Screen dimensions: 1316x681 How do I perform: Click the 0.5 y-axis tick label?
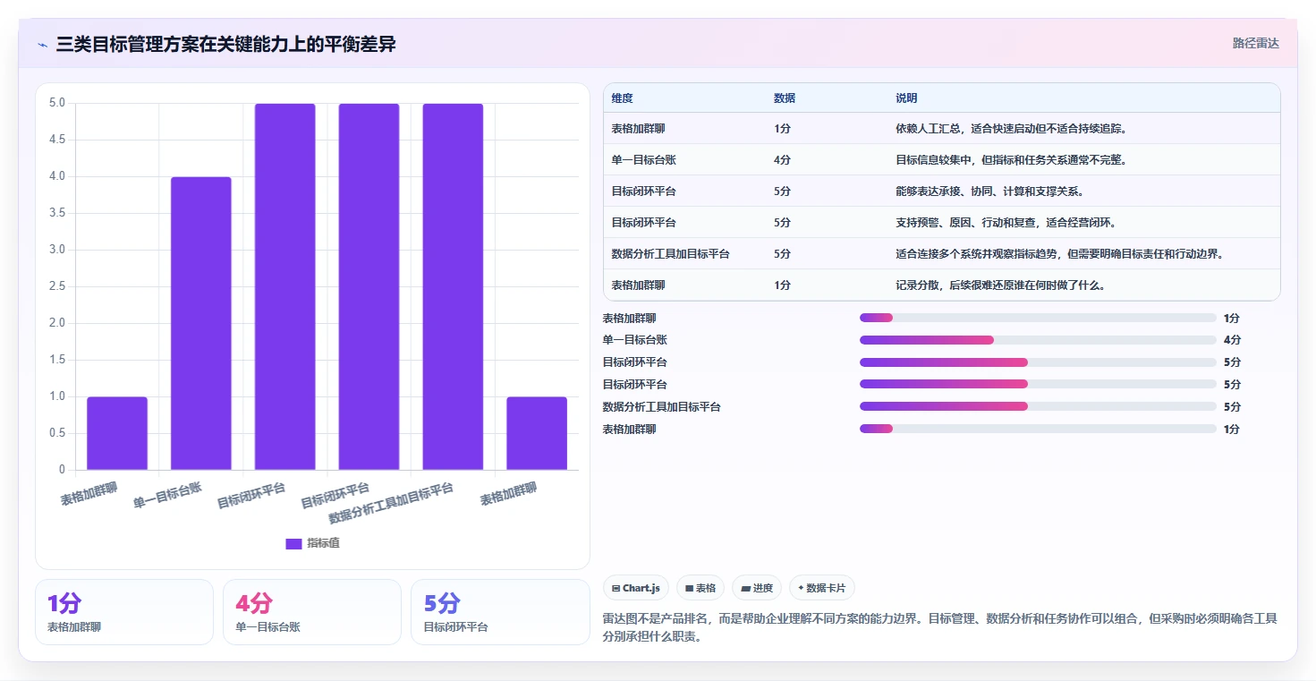point(57,433)
